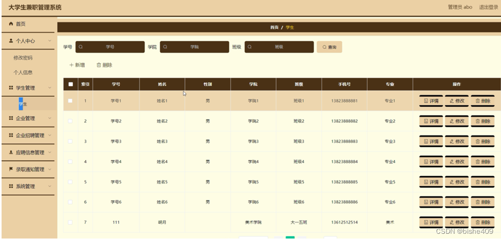Click the person icon next to 个人中心

11,41
